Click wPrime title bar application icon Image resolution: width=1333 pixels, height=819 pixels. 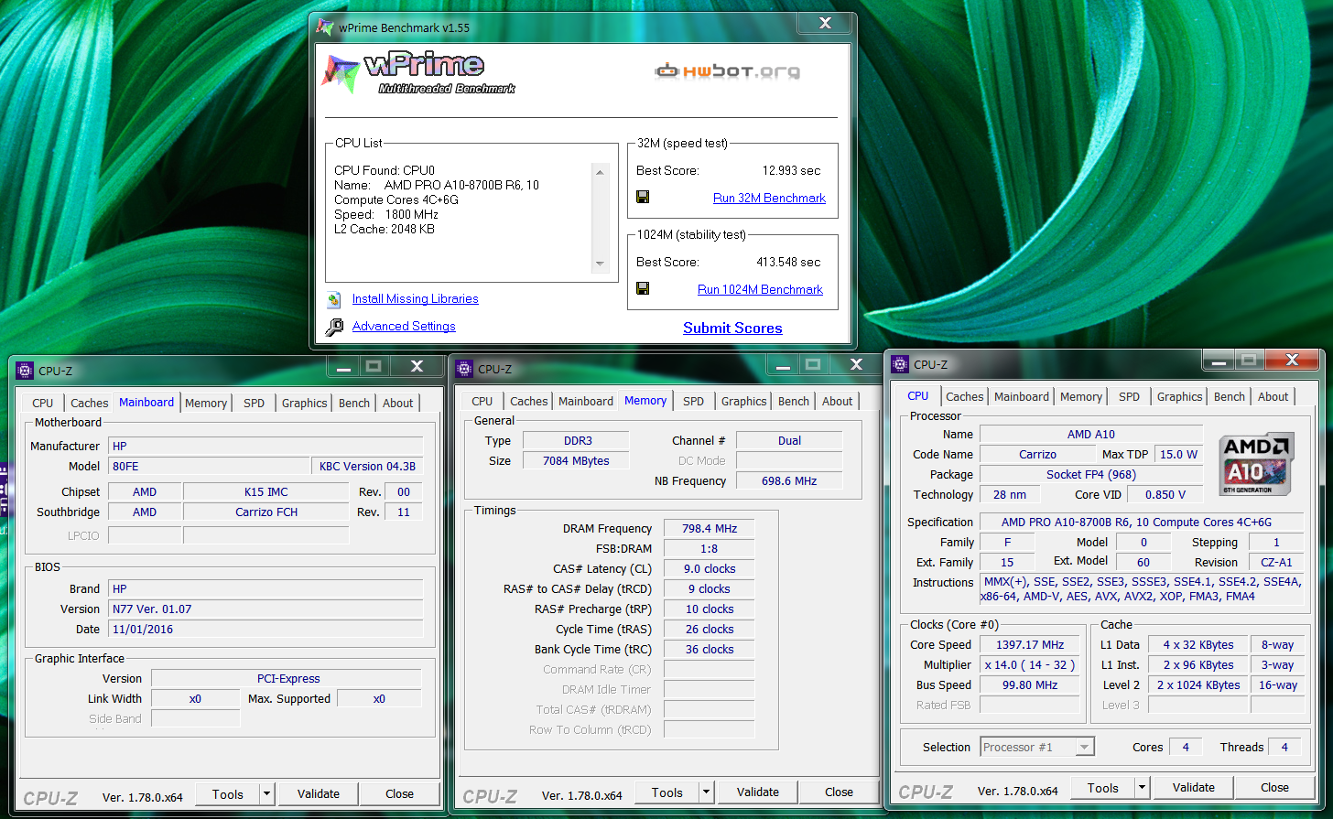(325, 27)
